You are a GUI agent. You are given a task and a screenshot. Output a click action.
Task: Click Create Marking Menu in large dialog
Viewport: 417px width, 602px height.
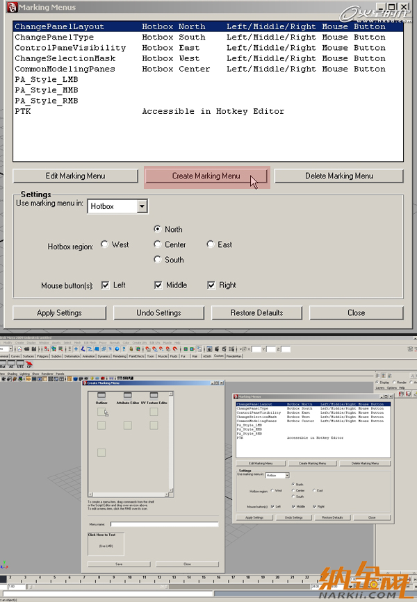point(206,176)
